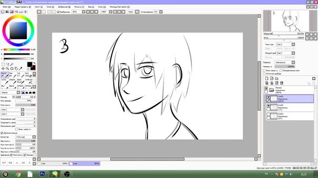Select the rotate canvas tool
This screenshot has width=318, height=178.
coord(12,69)
